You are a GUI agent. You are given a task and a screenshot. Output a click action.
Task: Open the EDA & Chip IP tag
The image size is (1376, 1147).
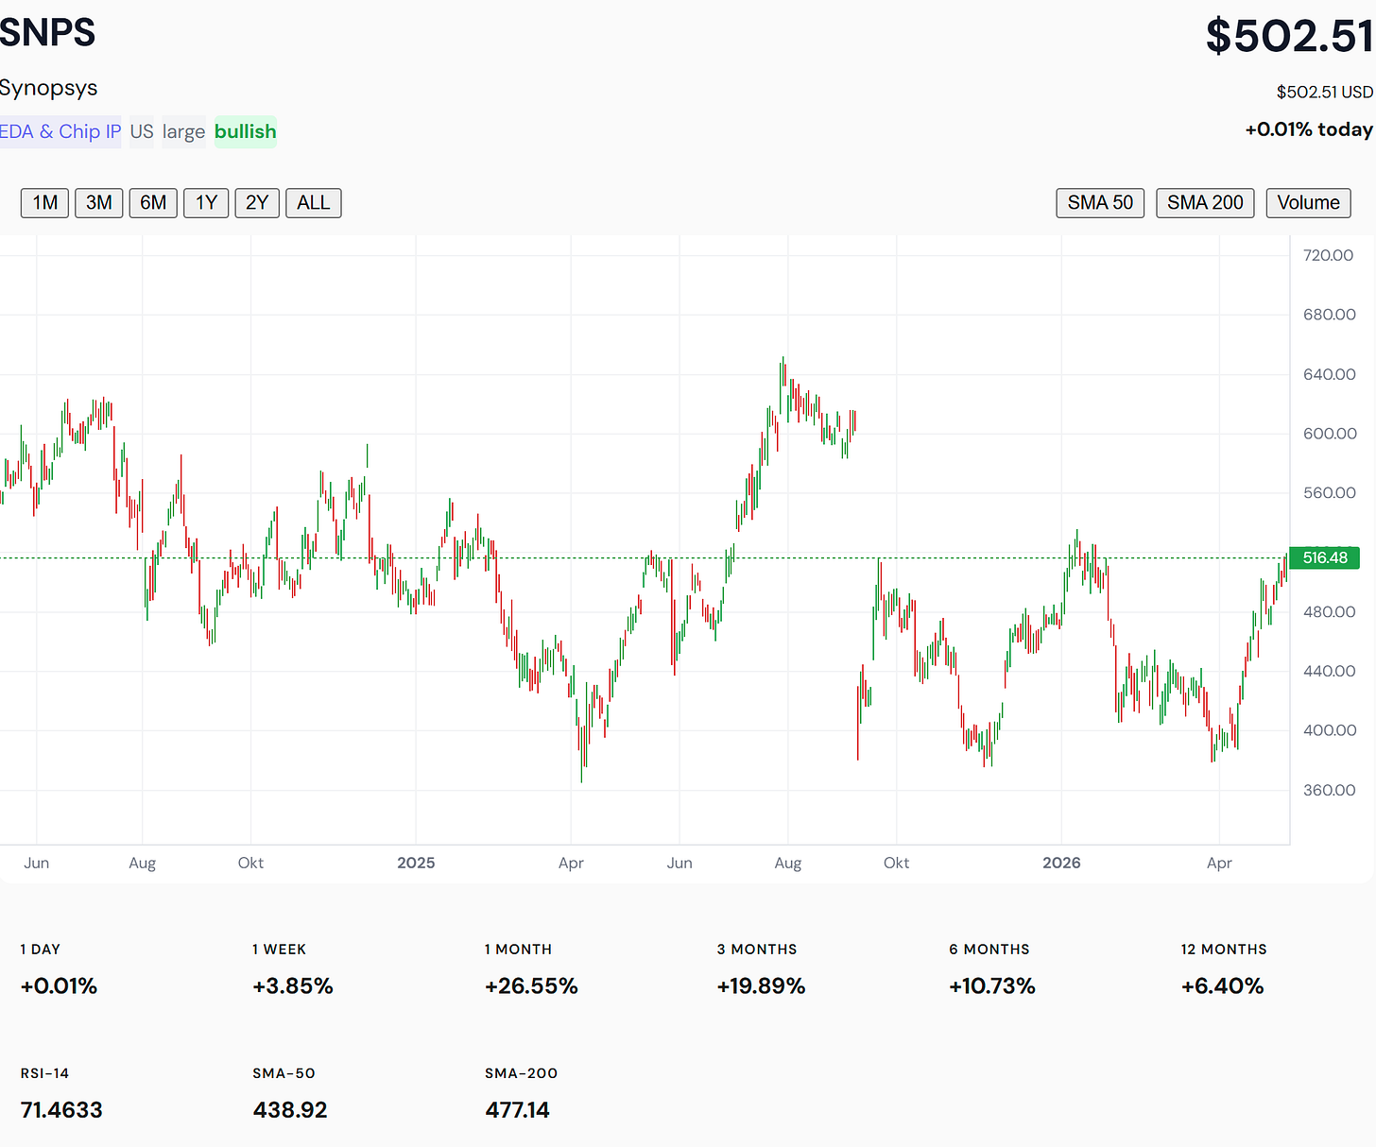[60, 131]
